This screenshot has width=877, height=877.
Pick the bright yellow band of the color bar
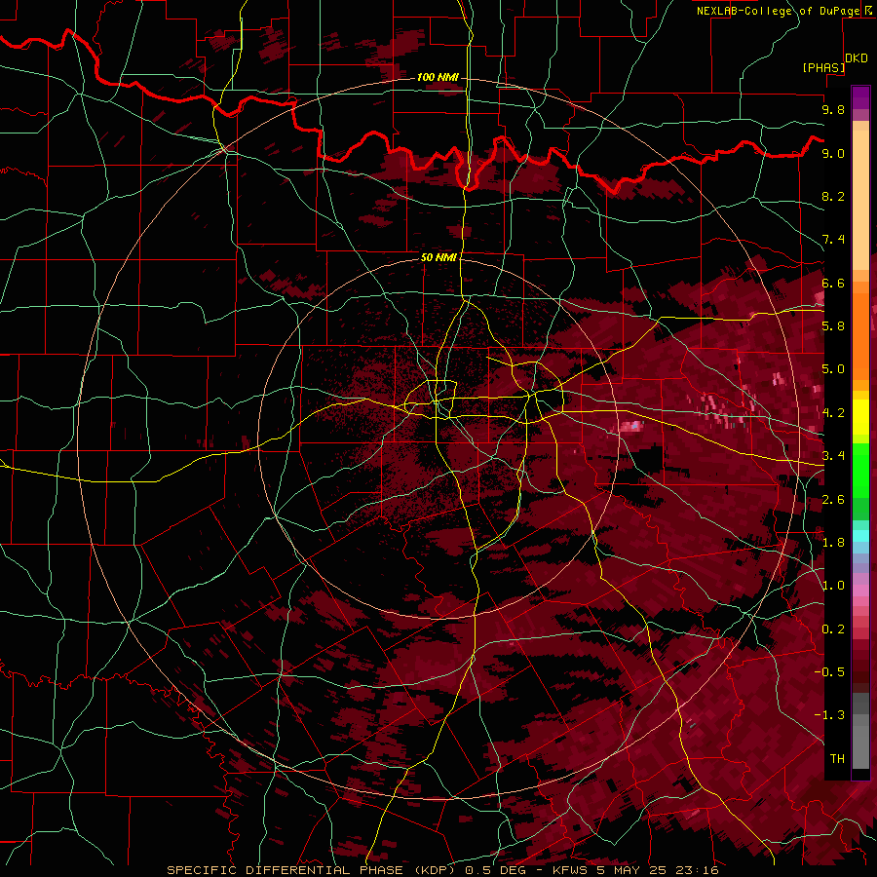860,417
